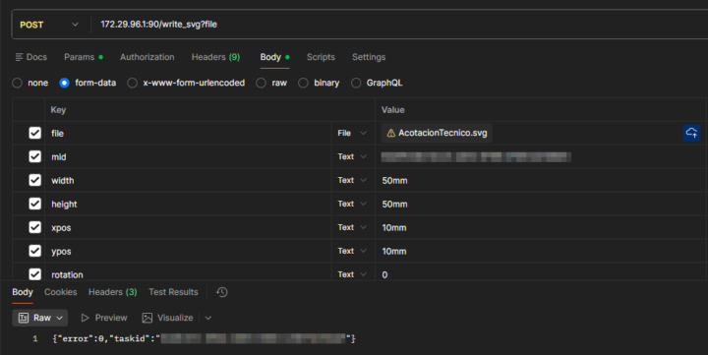Click the xpos value 10mm
Image resolution: width=708 pixels, height=355 pixels.
394,227
